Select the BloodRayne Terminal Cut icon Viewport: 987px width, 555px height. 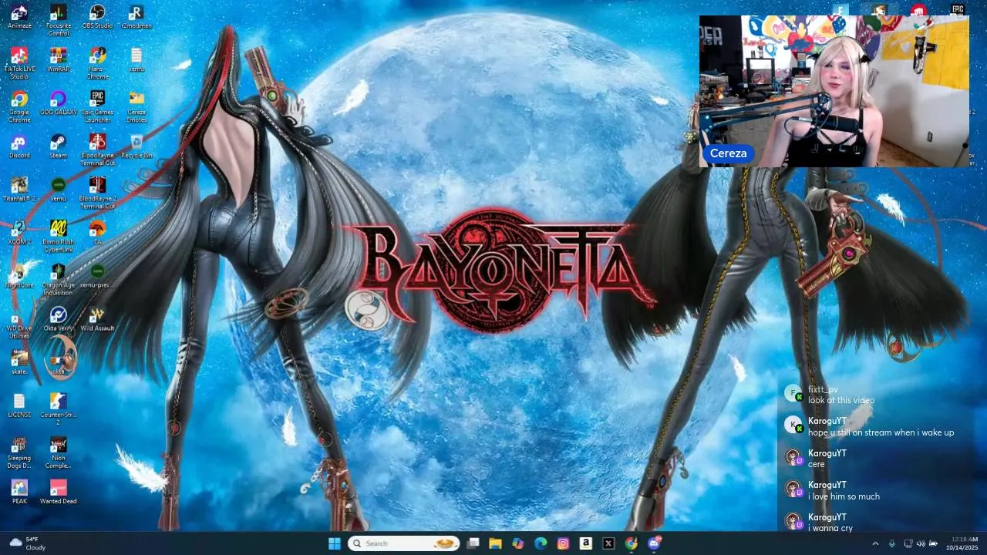click(x=97, y=150)
